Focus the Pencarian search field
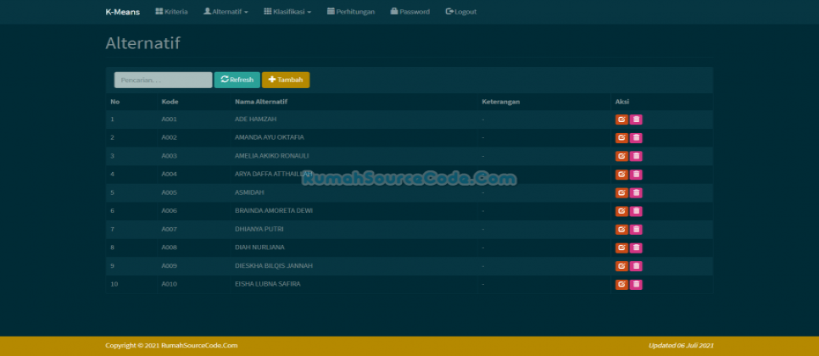The width and height of the screenshot is (819, 356). (164, 80)
